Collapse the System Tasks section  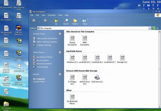[60, 34]
